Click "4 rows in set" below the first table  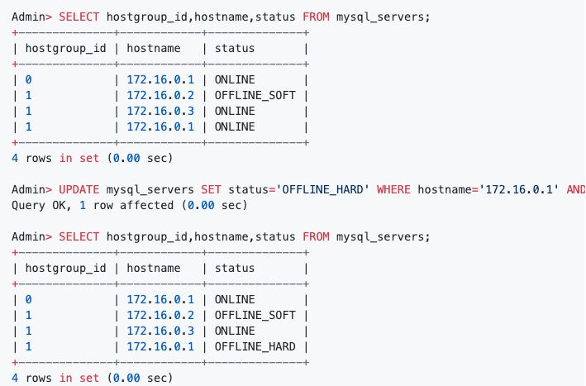pos(55,158)
